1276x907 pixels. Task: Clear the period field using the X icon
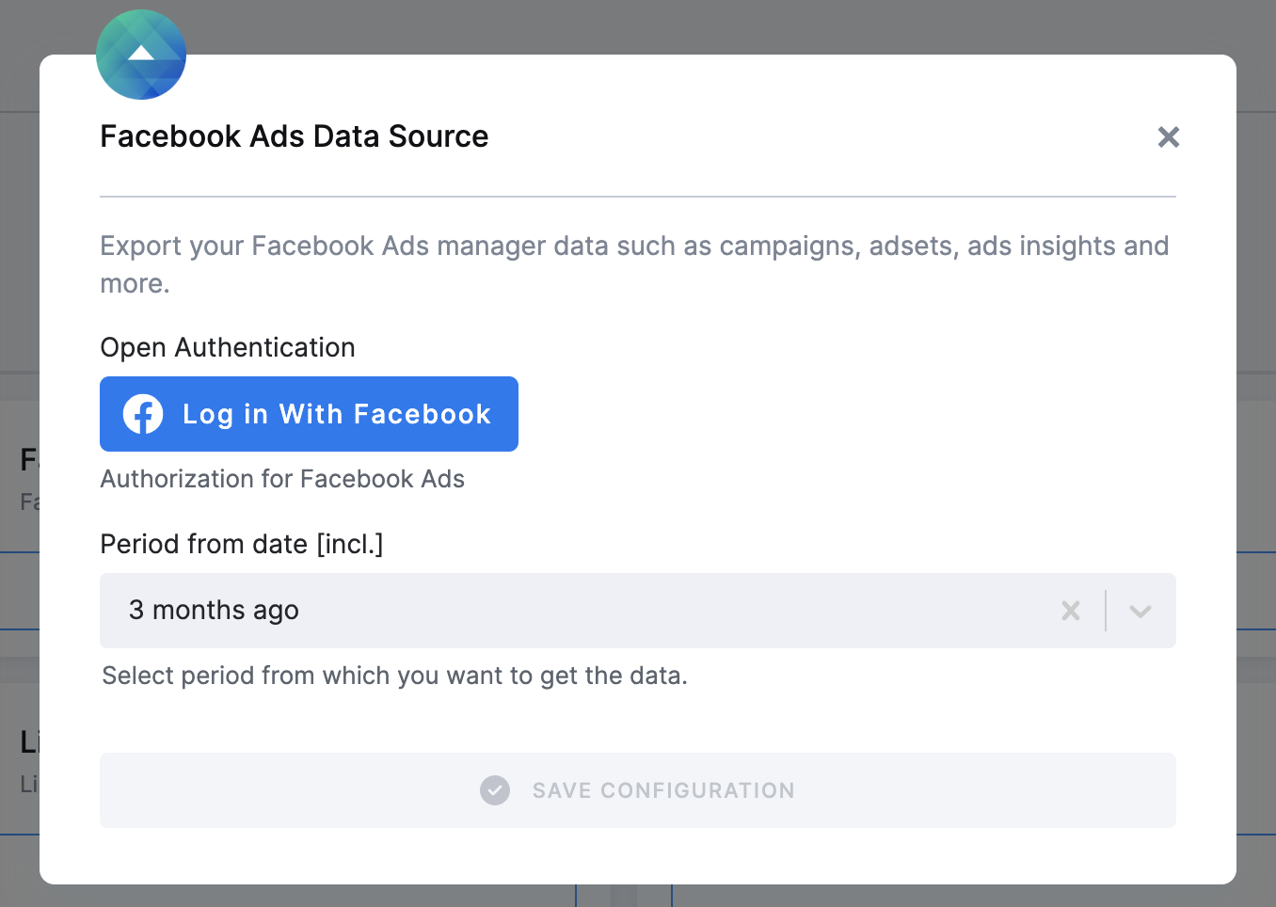(x=1070, y=611)
